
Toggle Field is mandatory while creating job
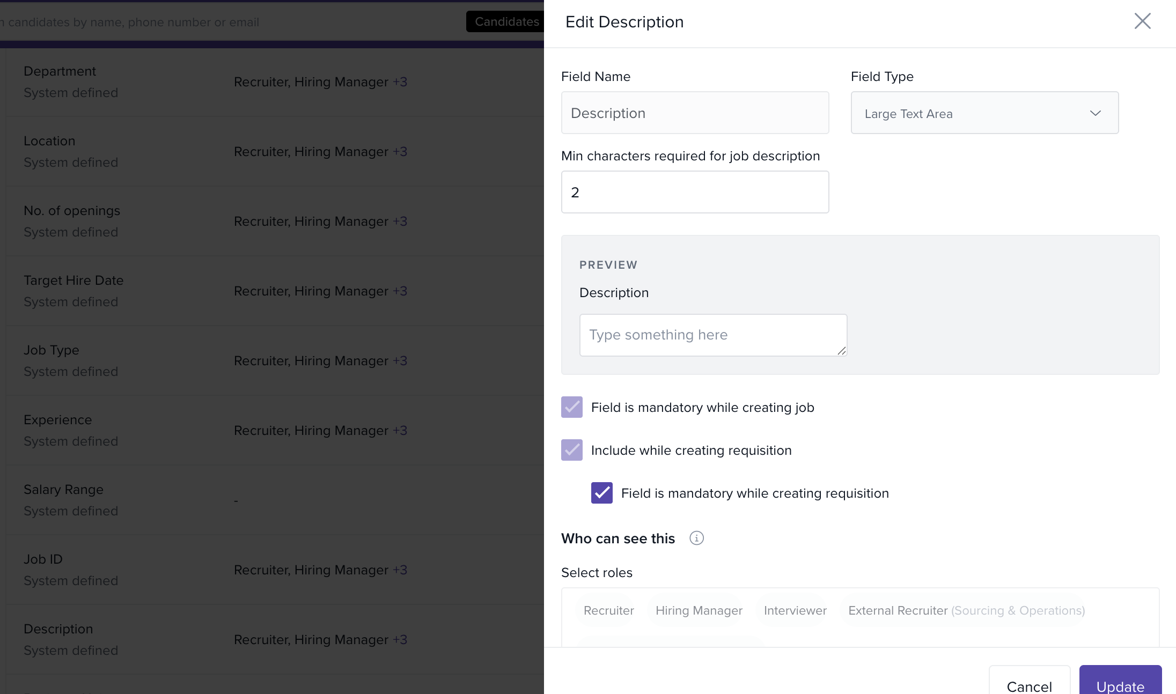[571, 407]
